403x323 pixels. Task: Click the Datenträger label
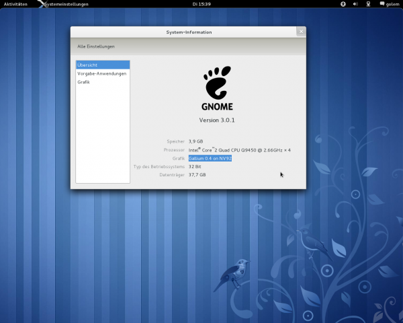tap(172, 175)
